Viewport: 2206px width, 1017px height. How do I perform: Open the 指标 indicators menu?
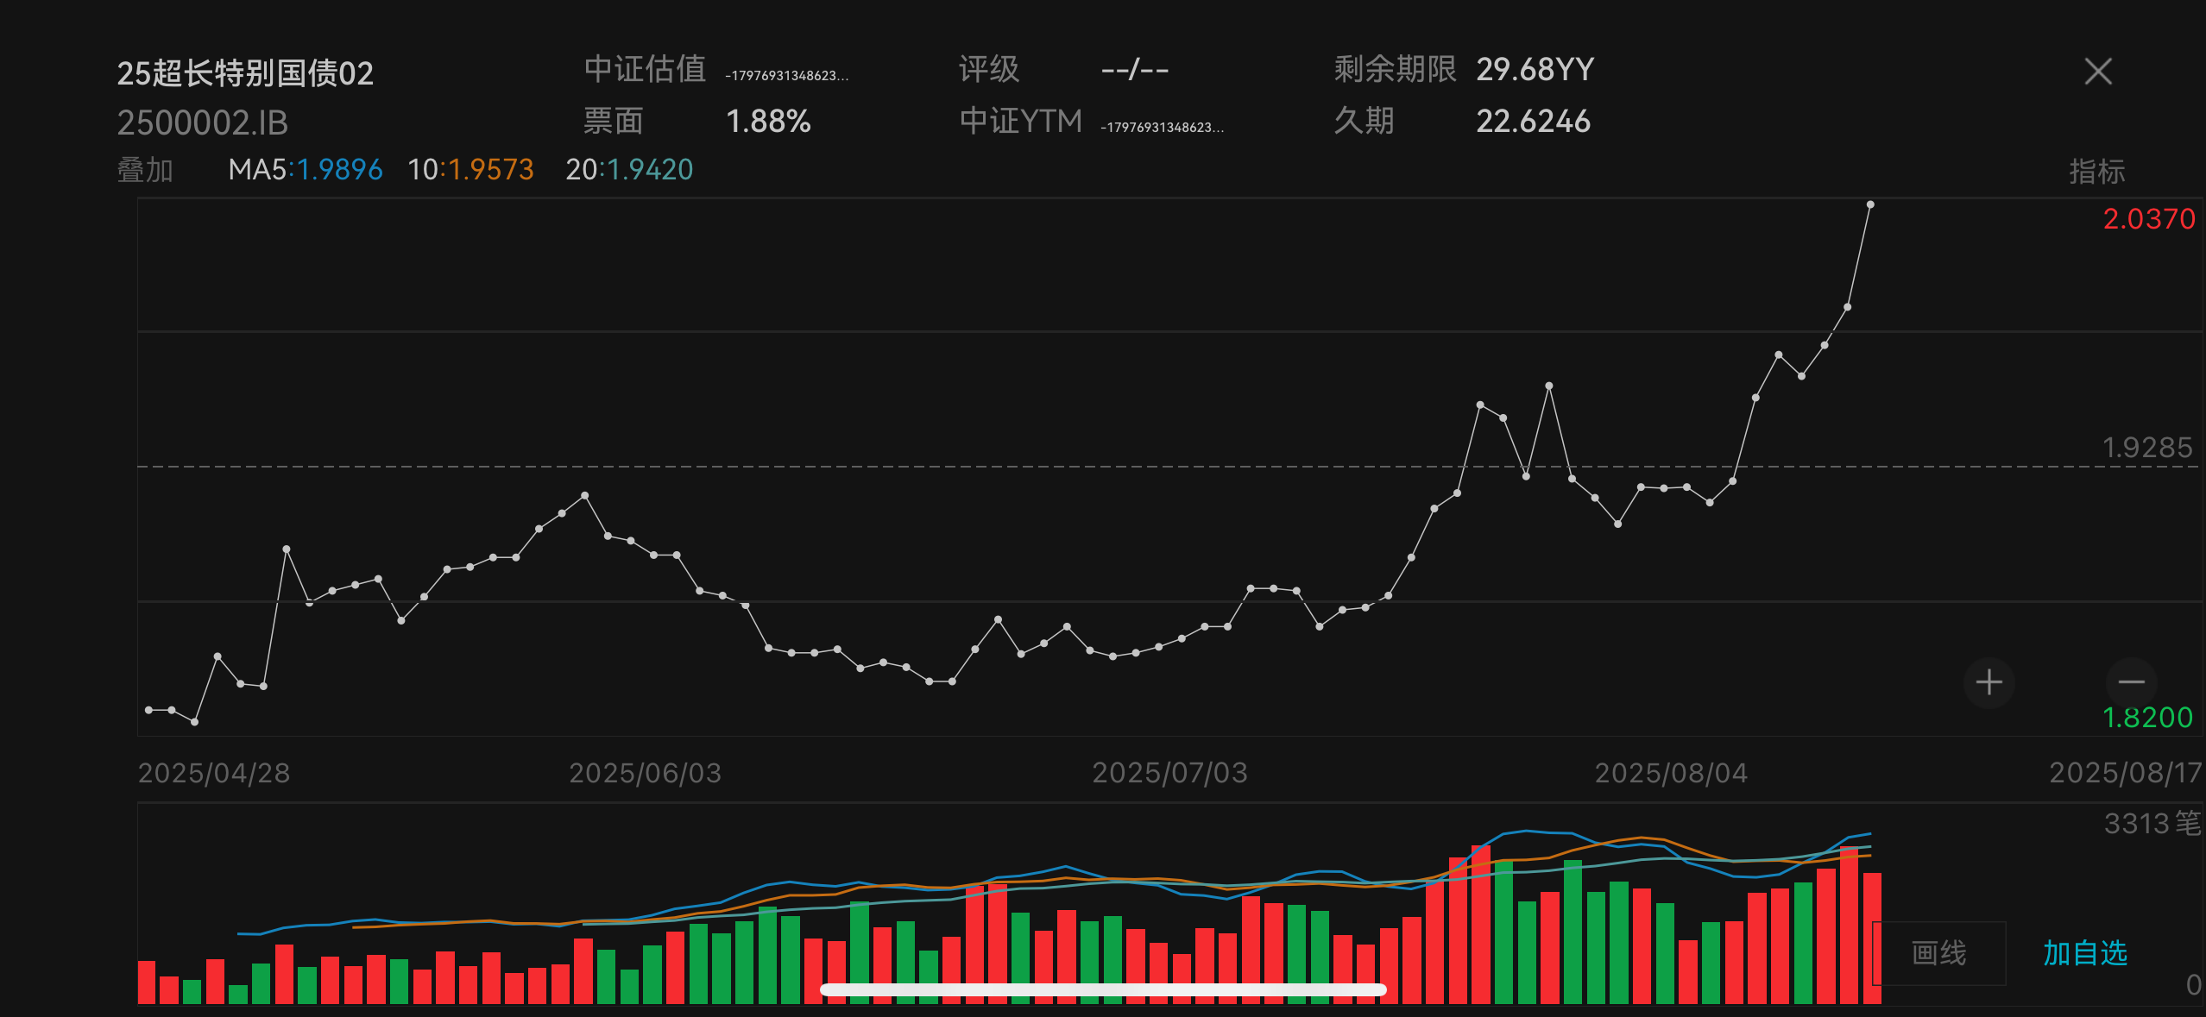coord(2096,171)
